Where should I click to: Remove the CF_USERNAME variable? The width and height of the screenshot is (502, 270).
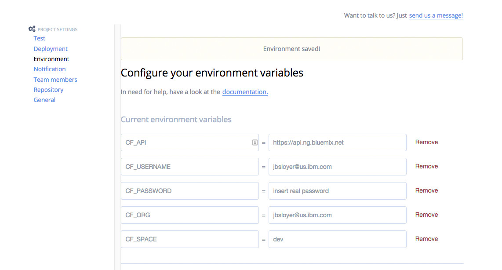[x=426, y=166]
